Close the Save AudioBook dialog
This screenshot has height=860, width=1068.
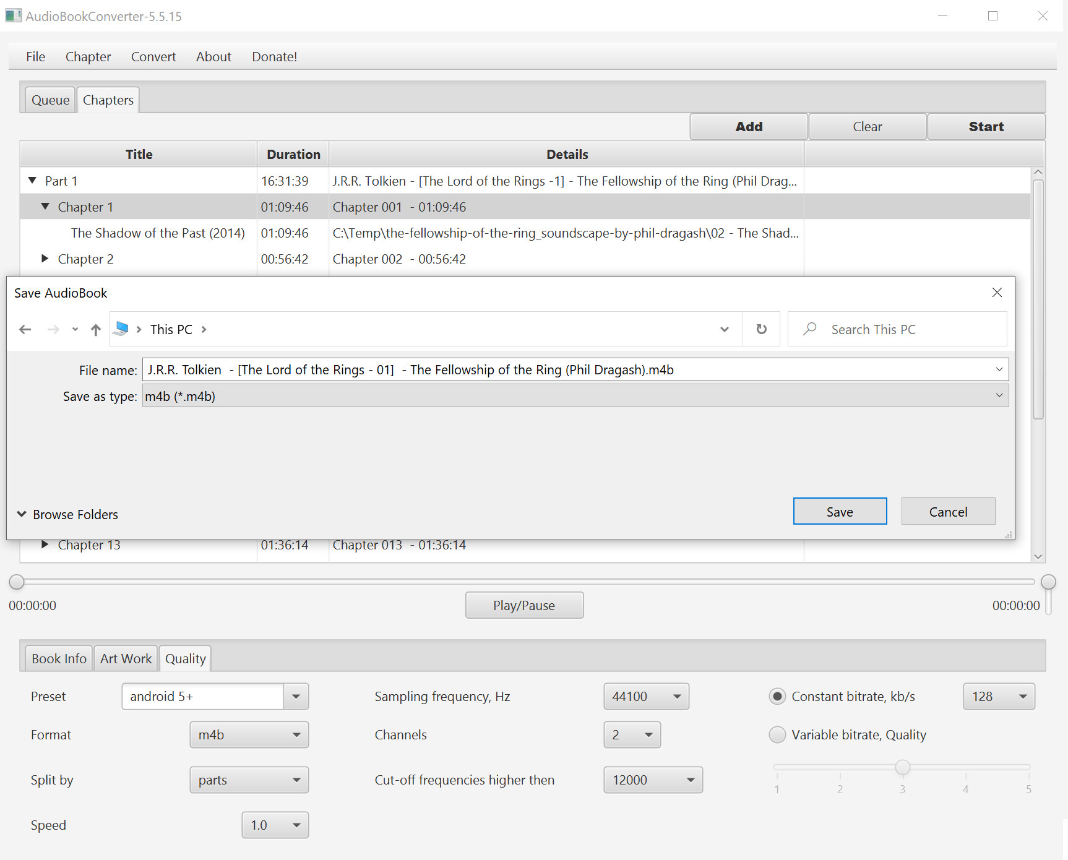pos(997,293)
